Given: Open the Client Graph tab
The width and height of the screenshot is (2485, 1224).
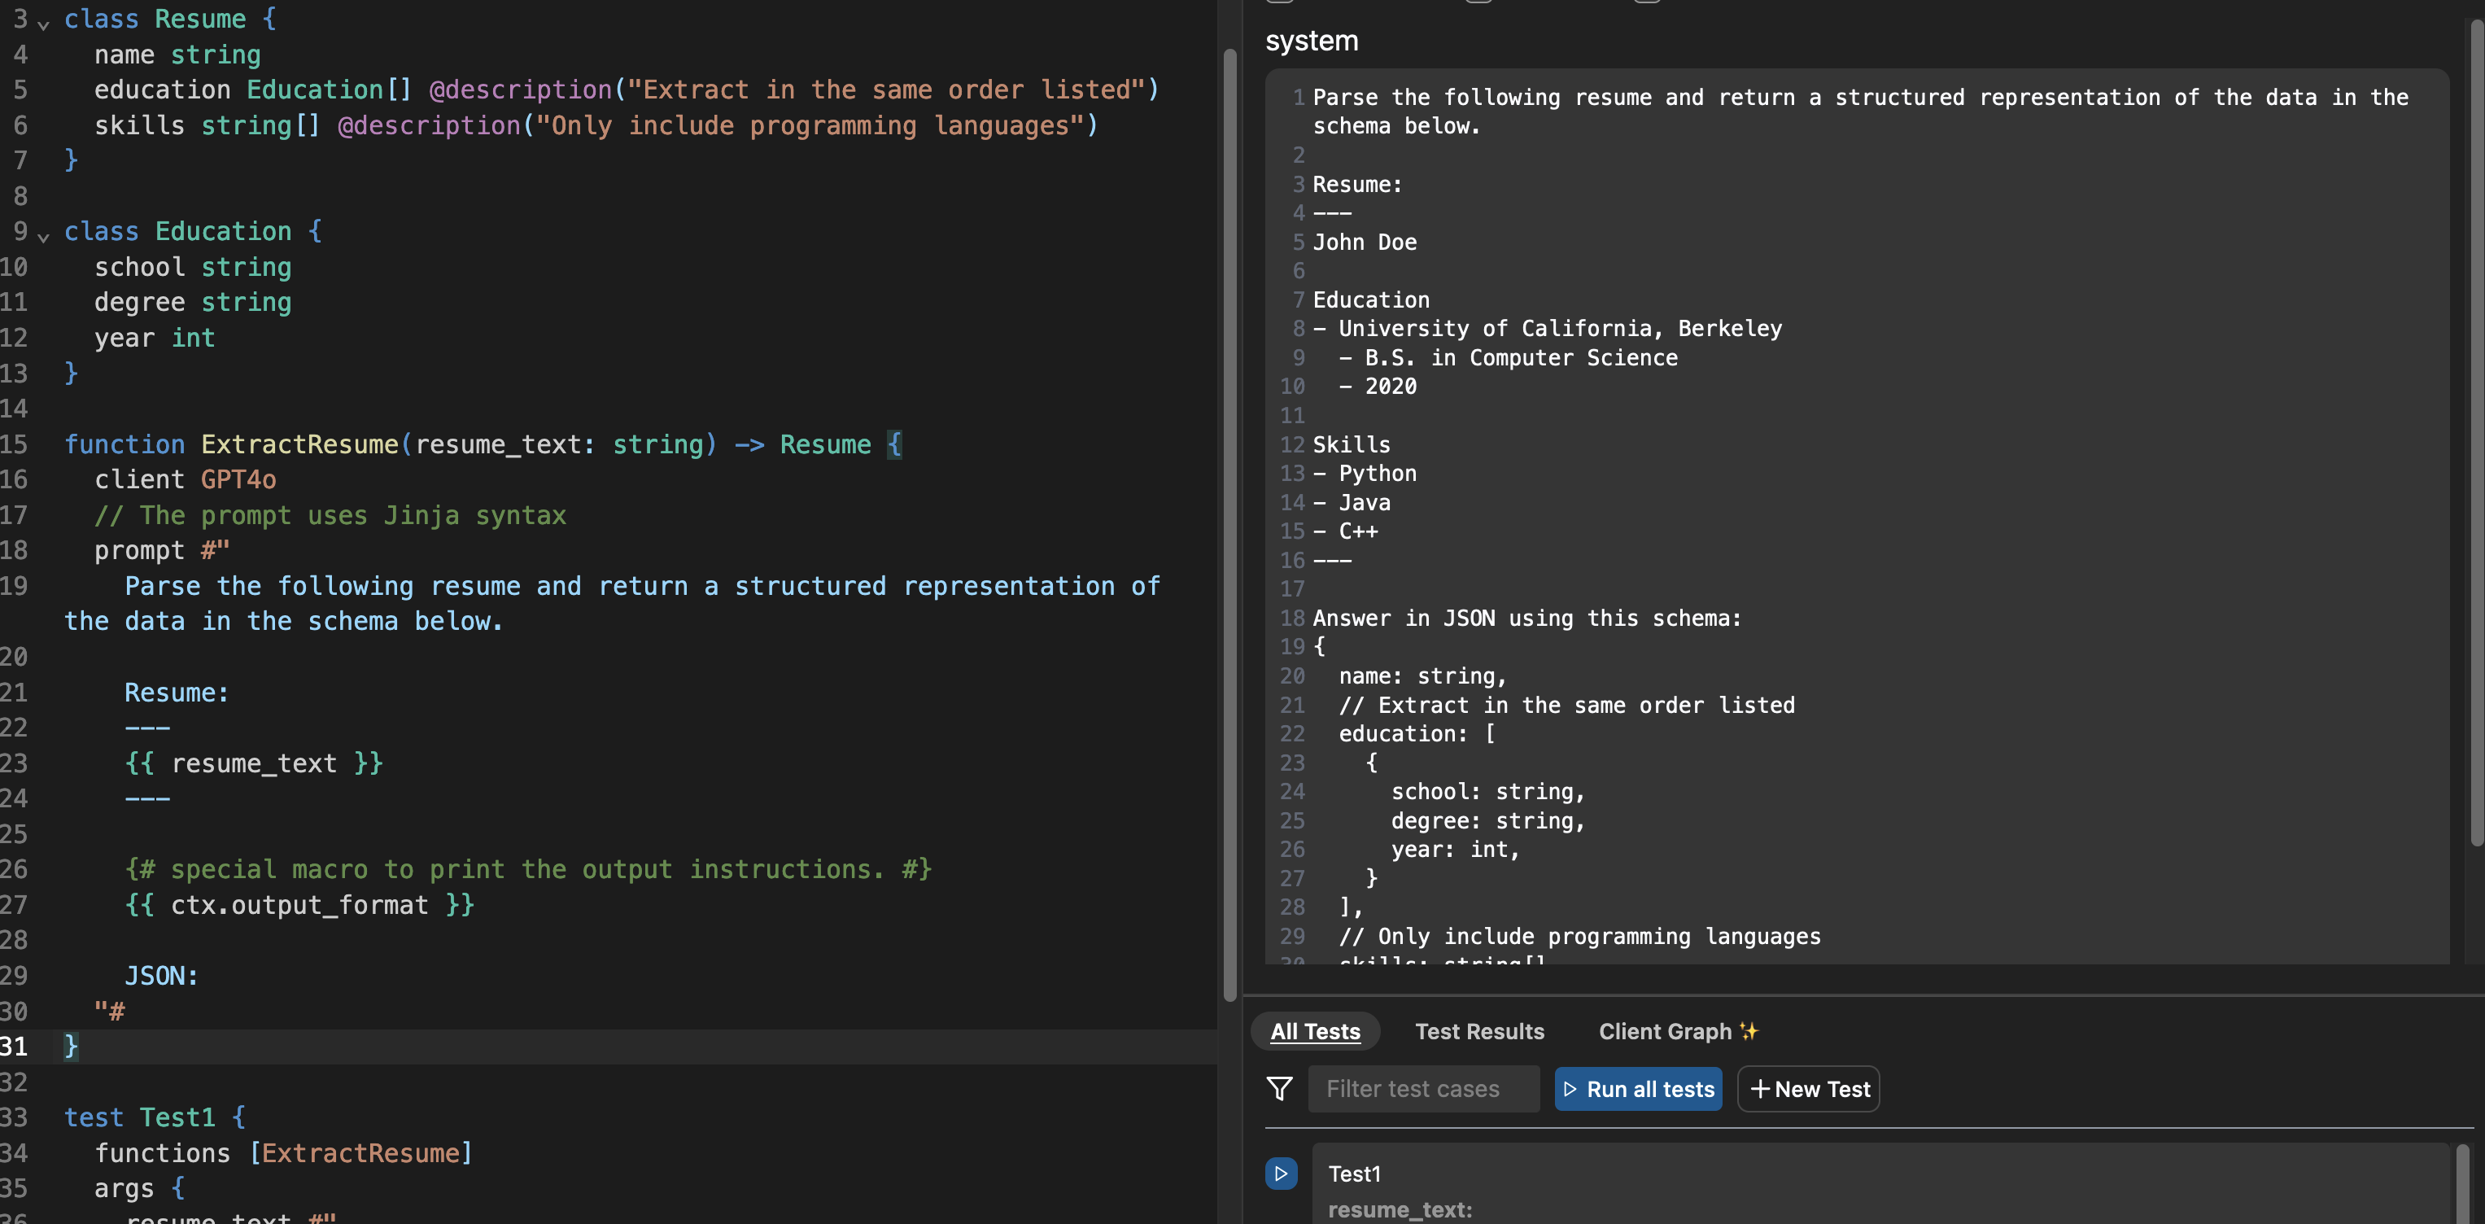Looking at the screenshot, I should (x=1665, y=1031).
